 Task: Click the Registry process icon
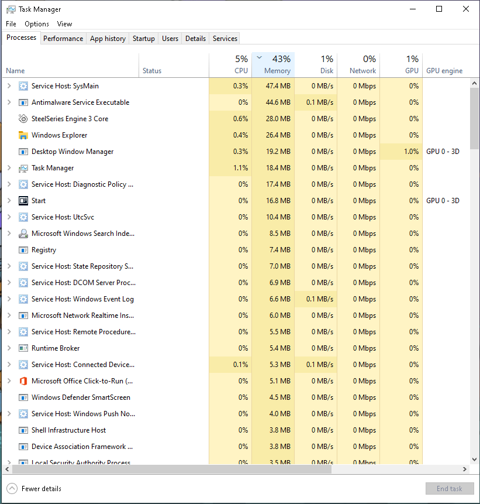[x=23, y=250]
